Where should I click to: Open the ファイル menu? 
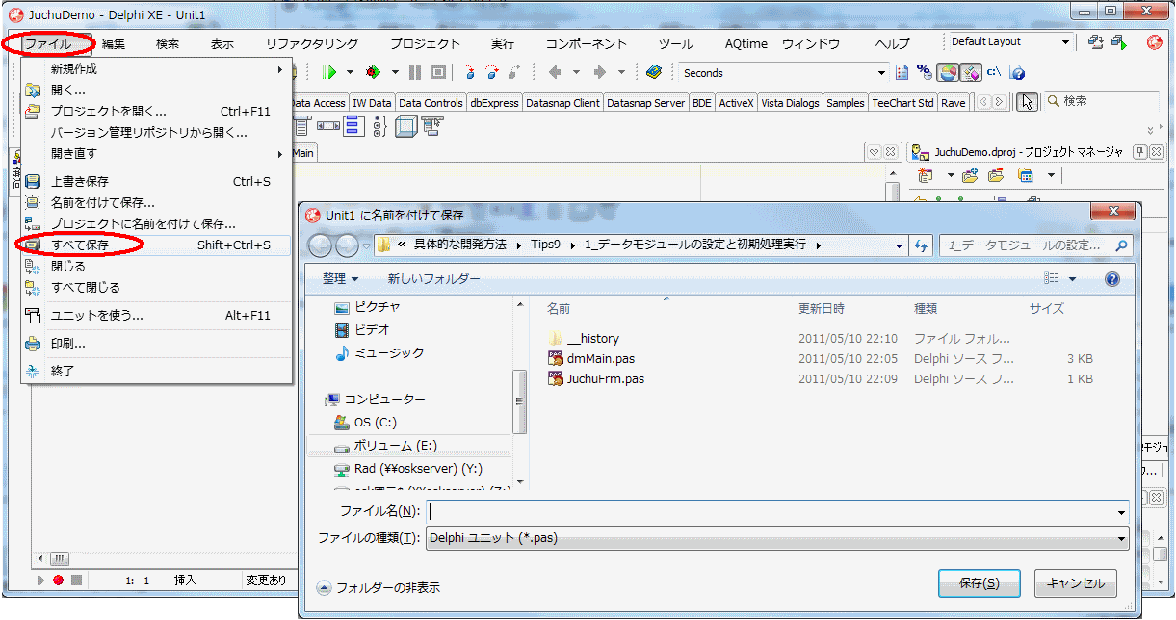point(47,43)
